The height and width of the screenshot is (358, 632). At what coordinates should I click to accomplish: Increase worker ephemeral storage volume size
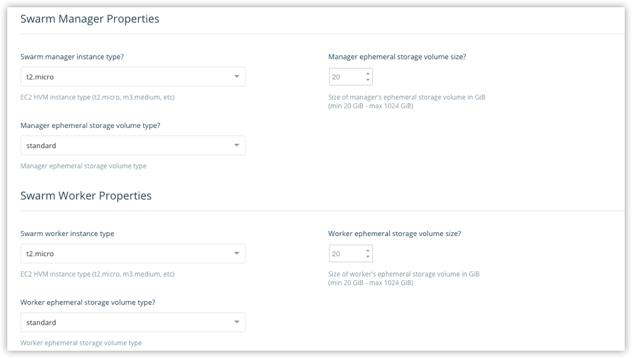coord(367,251)
